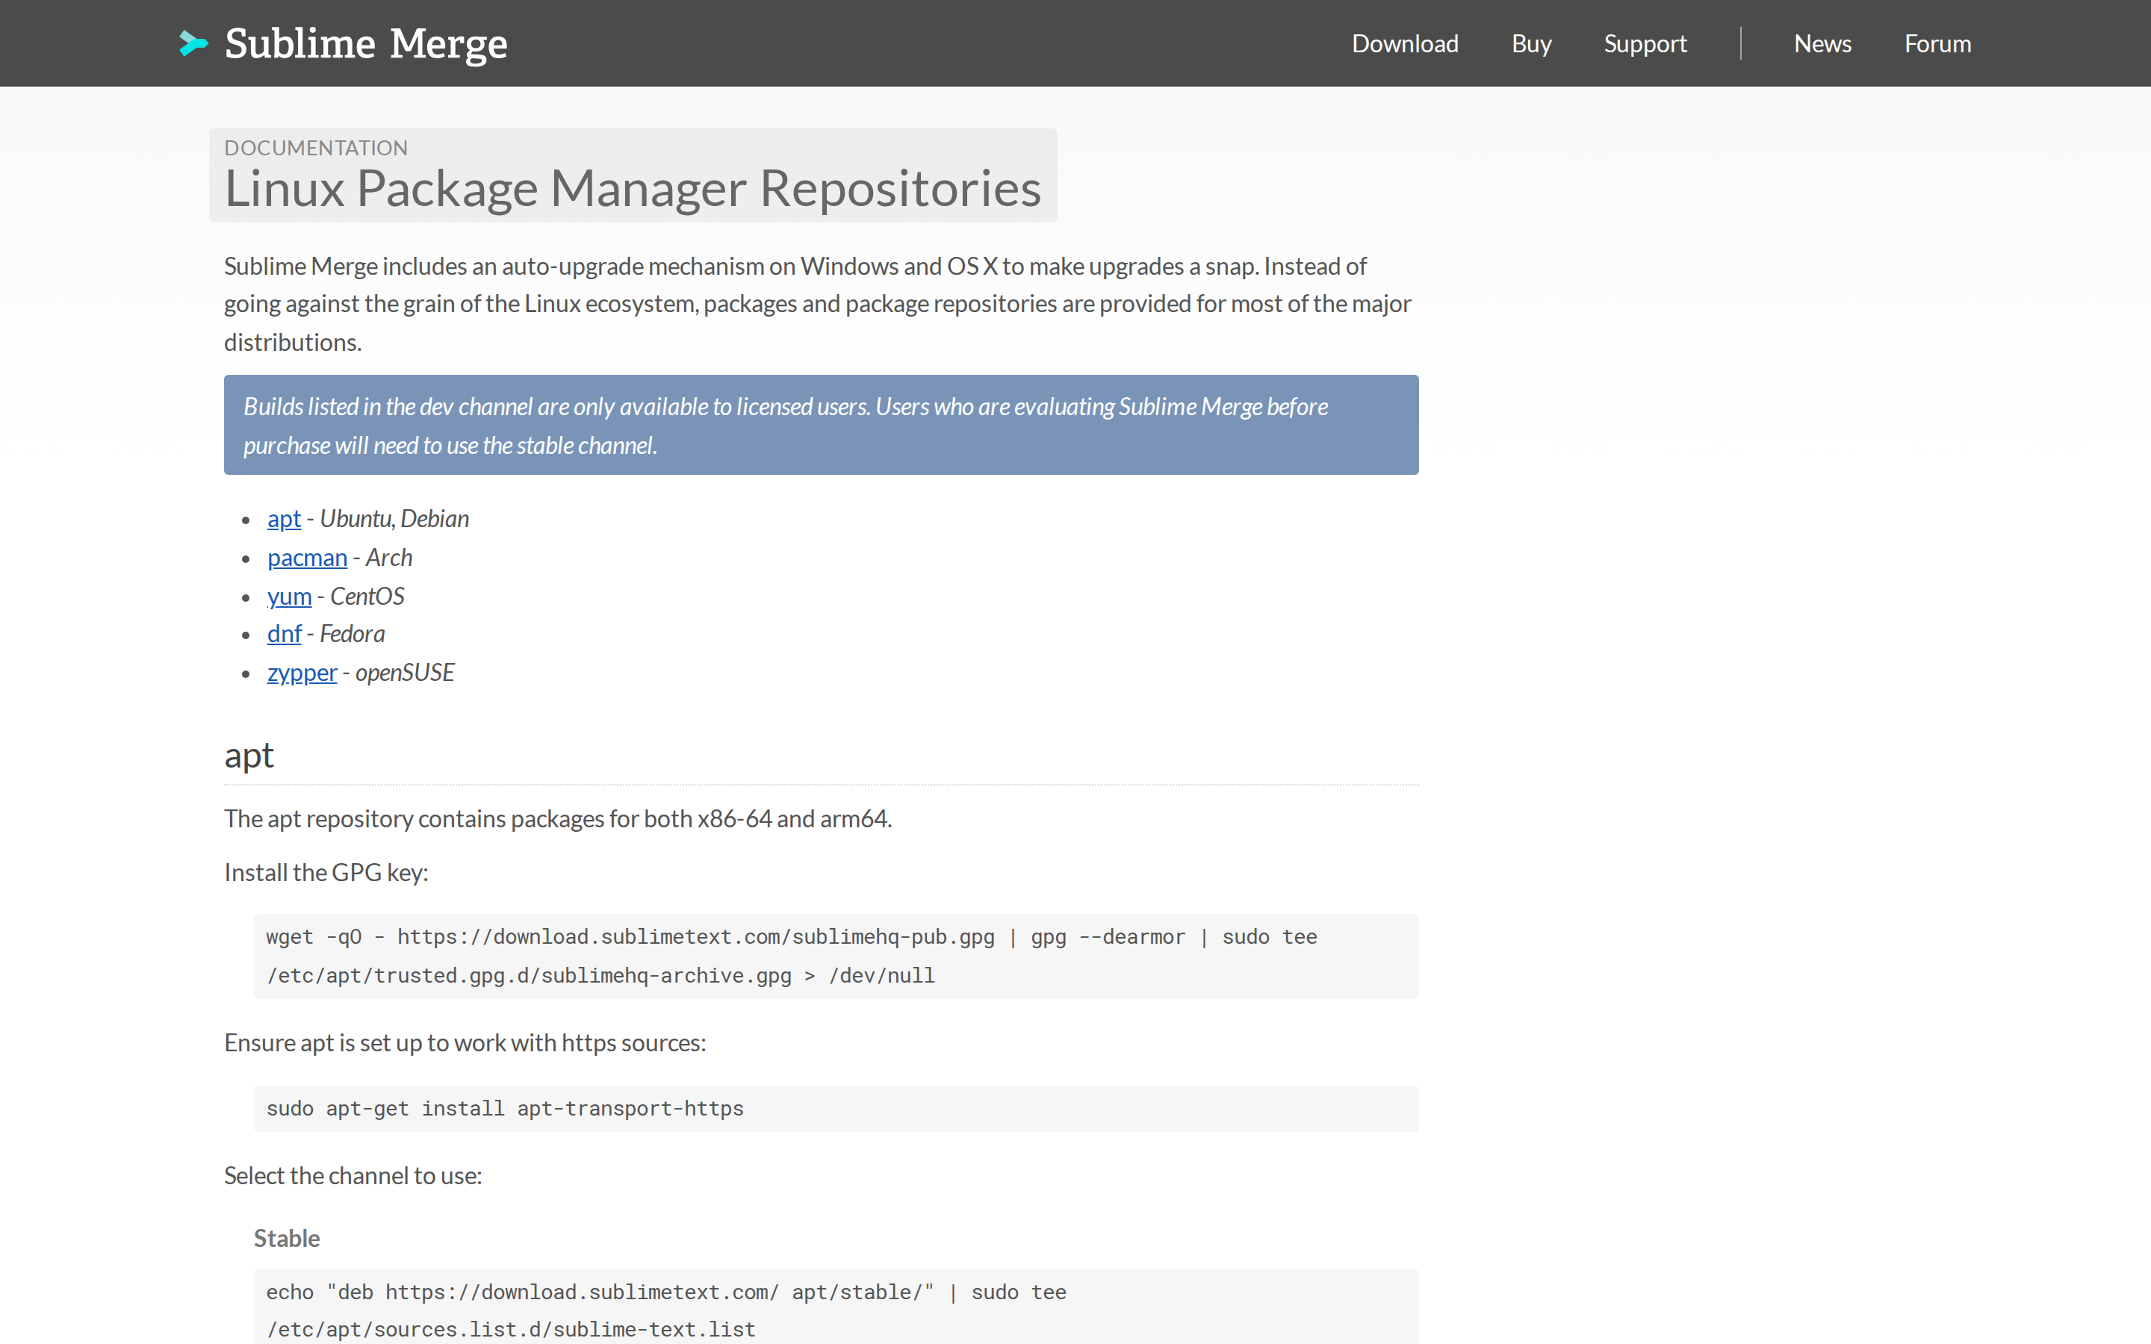Visit the News section
This screenshot has height=1344, width=2151.
1822,43
